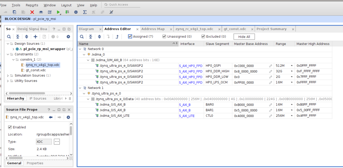Click search icon in Address Editor toolbar
This screenshot has height=168, width=343.
(82, 37)
